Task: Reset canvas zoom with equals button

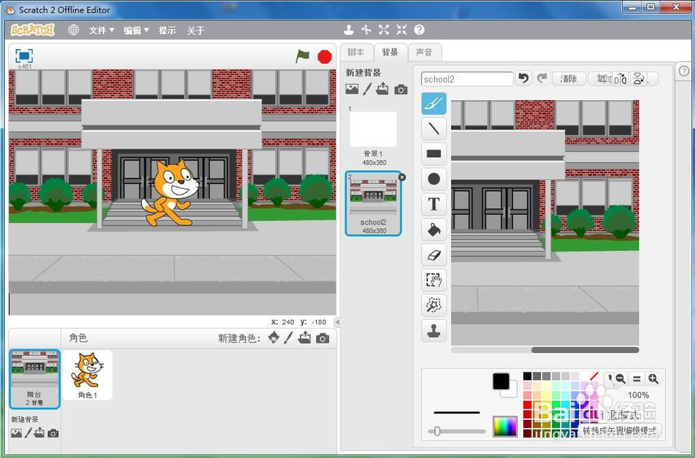Action: pyautogui.click(x=637, y=379)
